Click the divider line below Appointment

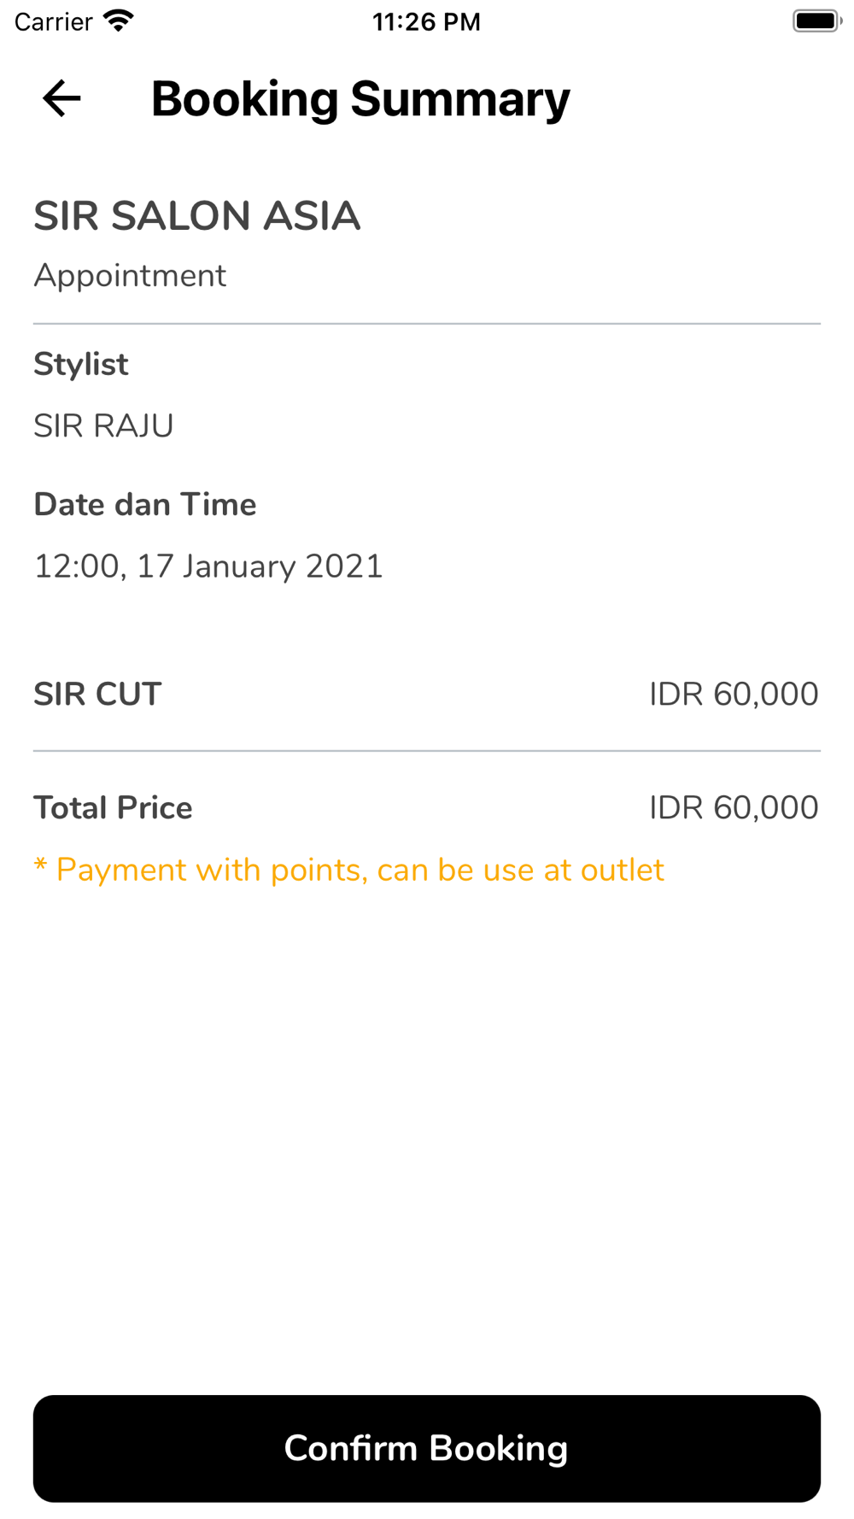[427, 324]
